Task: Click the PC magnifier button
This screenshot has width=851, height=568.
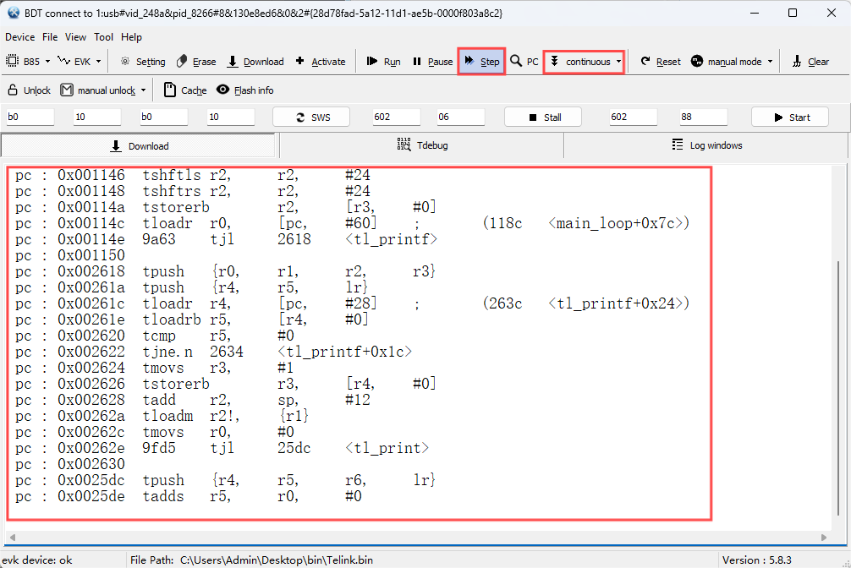Action: coord(524,62)
